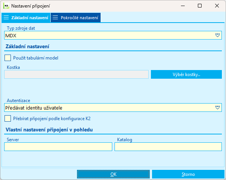Maximize the Nastavení připojení window
Image resolution: width=226 pixels, height=180 pixels.
pos(200,6)
